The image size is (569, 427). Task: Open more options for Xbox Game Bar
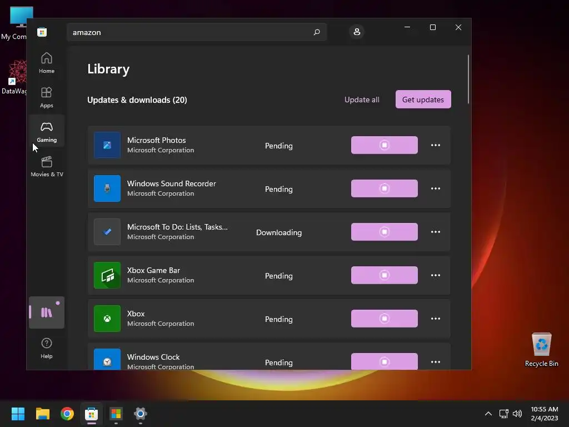click(x=436, y=275)
